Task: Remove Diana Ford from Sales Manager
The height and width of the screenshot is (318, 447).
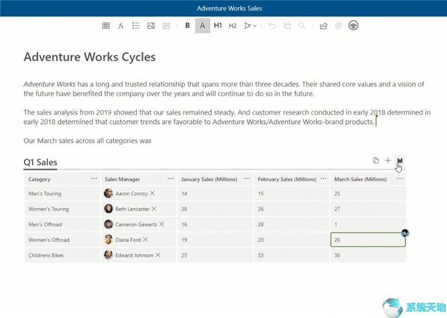Action: click(x=146, y=239)
